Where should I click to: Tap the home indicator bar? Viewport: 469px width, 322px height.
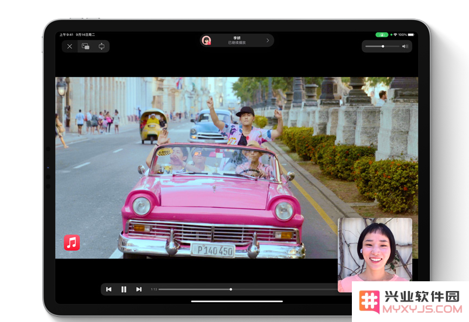[237, 301]
